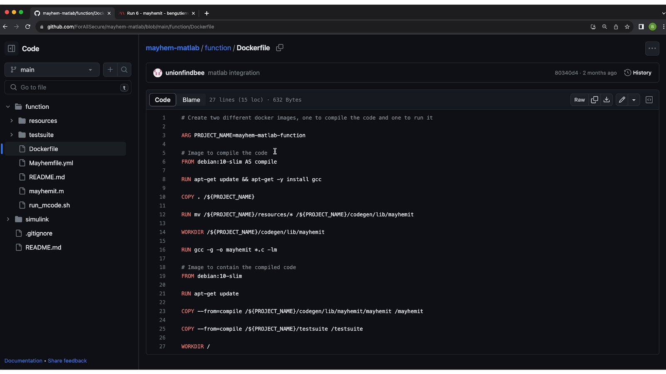This screenshot has width=666, height=374.
Task: Open the browser profile avatar
Action: tap(652, 27)
